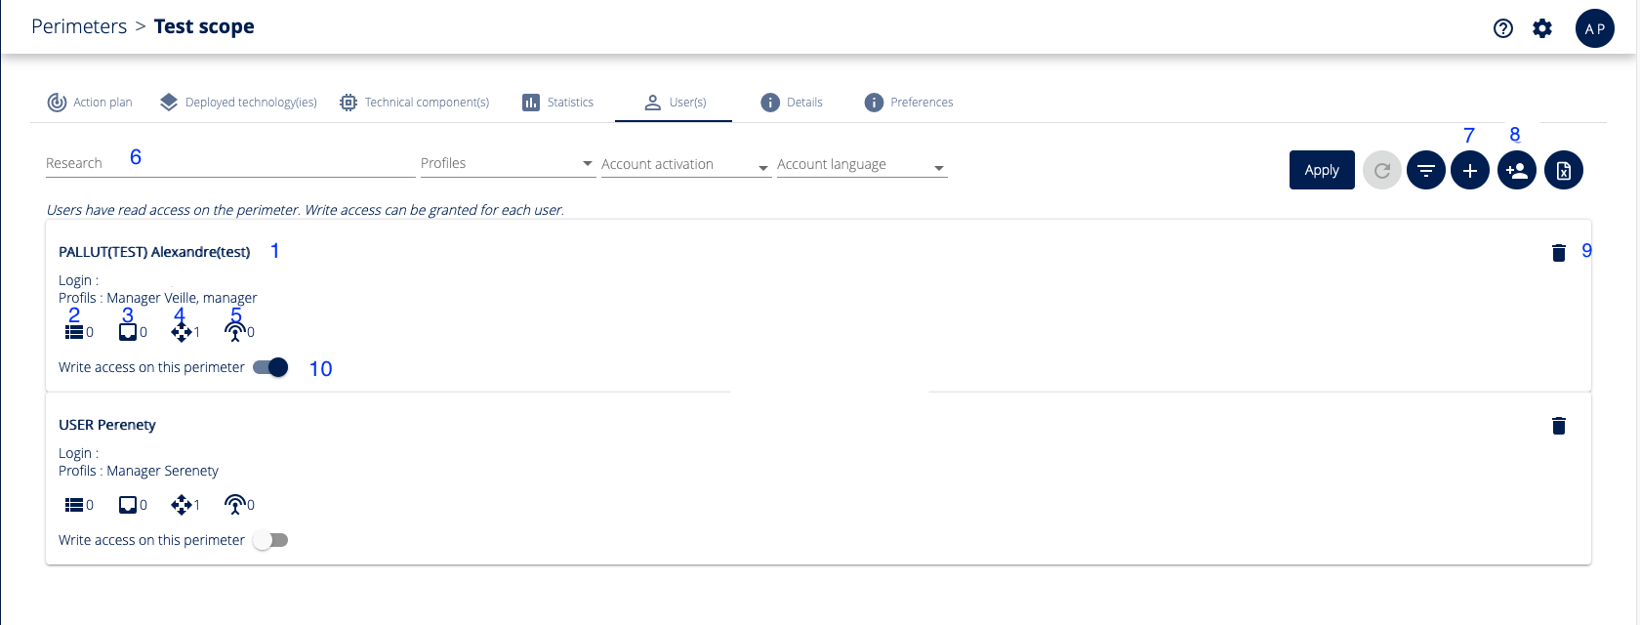Delete USER Perenety with trash icon

pos(1559,426)
